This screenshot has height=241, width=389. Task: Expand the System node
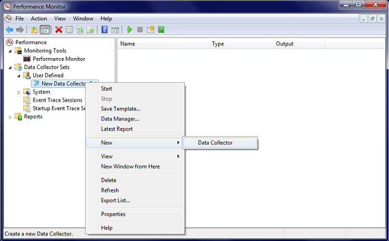click(19, 92)
